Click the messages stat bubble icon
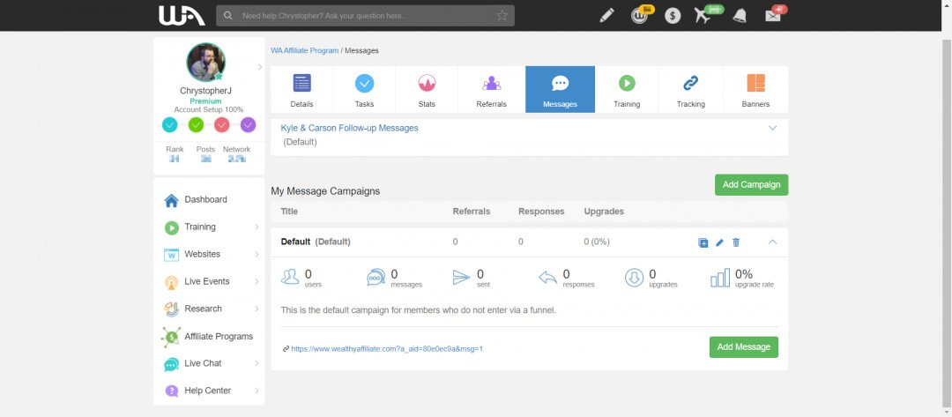The width and height of the screenshot is (952, 417). tap(376, 278)
